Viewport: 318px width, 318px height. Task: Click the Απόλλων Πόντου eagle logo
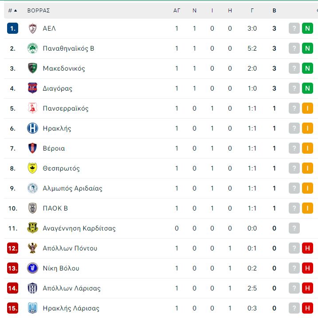click(32, 248)
